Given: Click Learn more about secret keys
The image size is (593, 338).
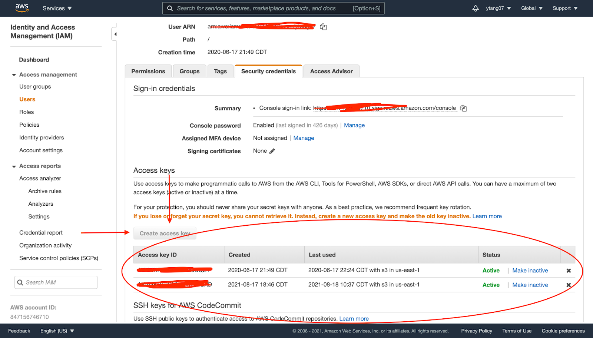Looking at the screenshot, I should (487, 216).
